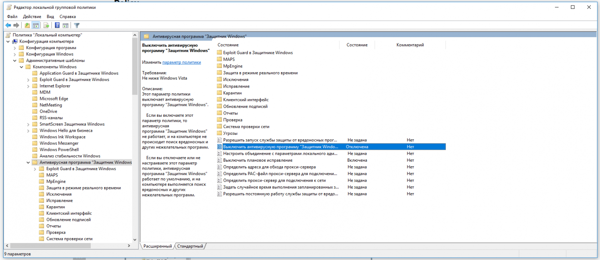This screenshot has height=260, width=600.
Task: Open the Вид menu
Action: 50,17
